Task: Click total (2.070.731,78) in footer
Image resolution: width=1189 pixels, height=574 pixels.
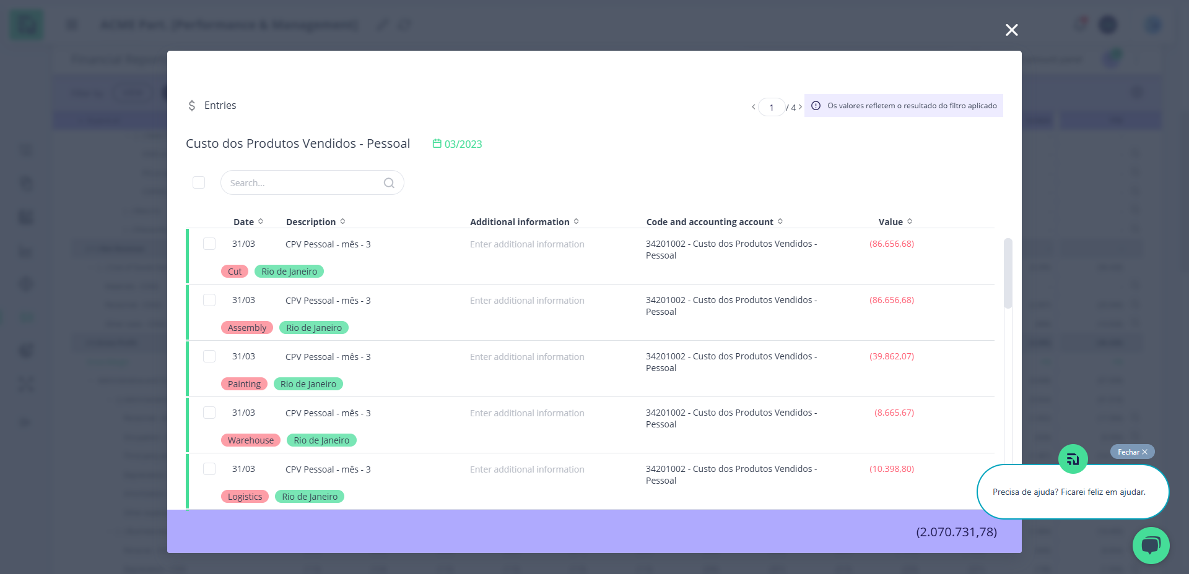Action: coord(956,532)
